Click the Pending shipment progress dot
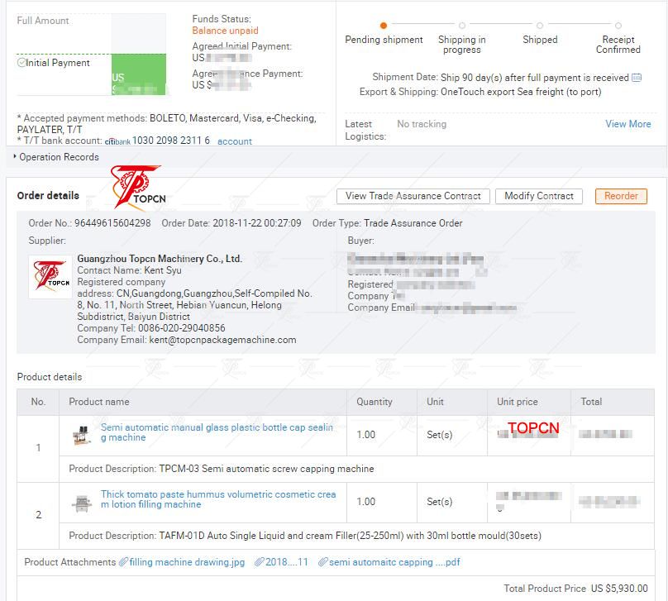Viewport: 668px width, 601px height. 384,26
